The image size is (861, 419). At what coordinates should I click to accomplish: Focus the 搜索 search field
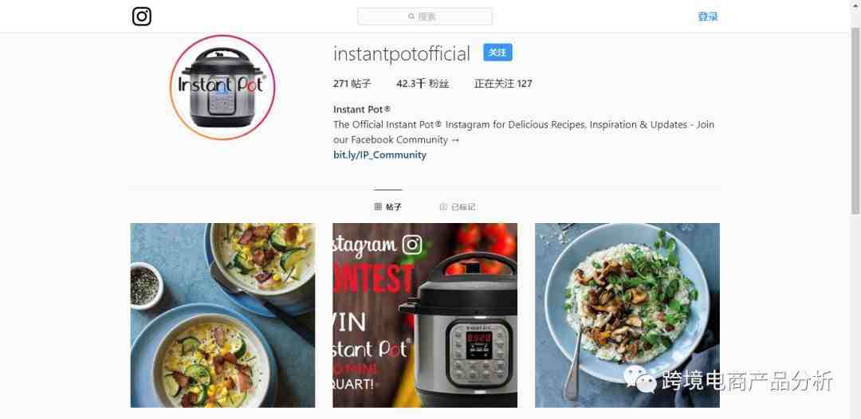click(425, 17)
